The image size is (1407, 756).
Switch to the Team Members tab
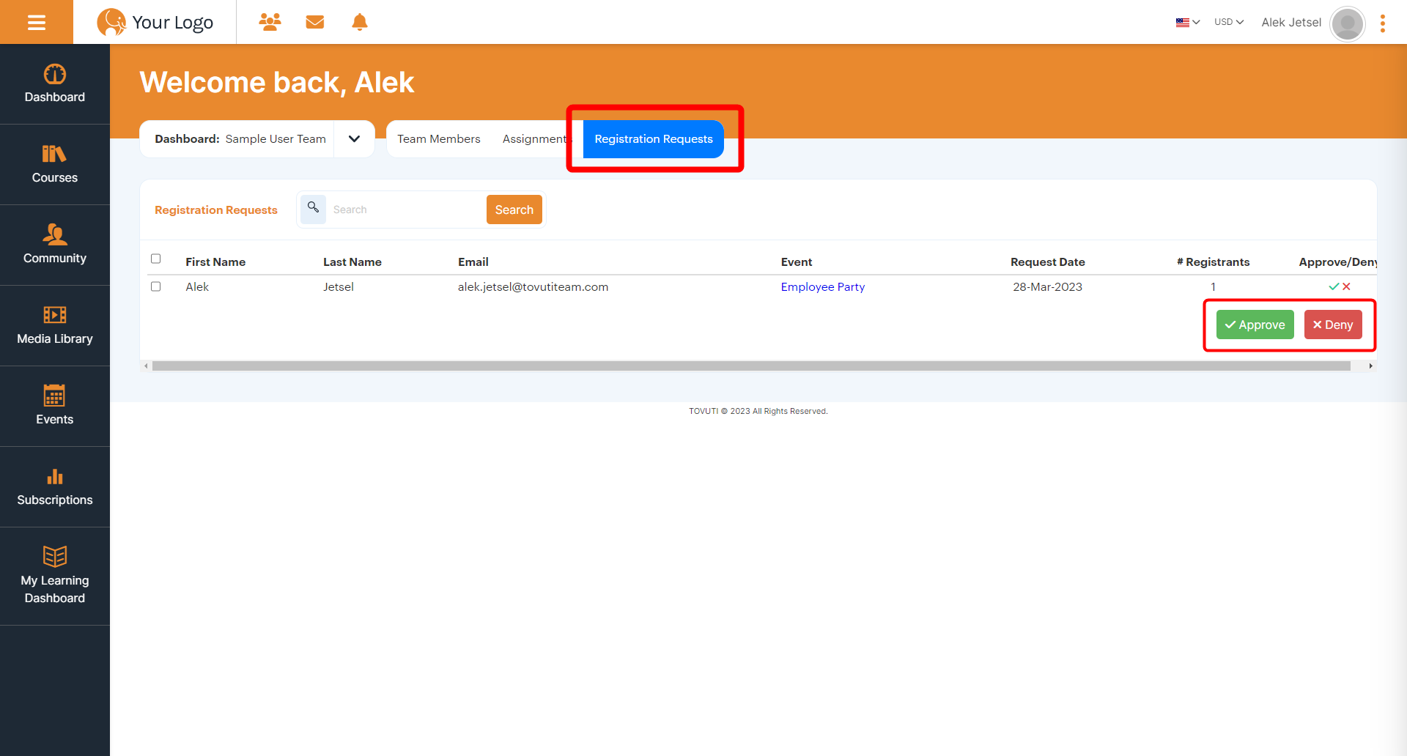click(439, 138)
